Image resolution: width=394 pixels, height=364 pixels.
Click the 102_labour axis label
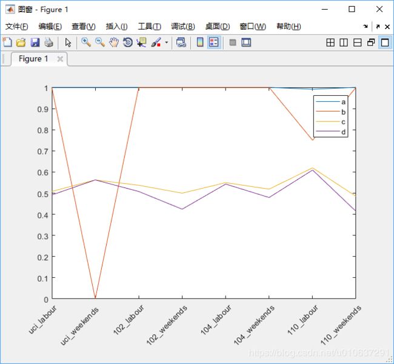pyautogui.click(x=129, y=320)
